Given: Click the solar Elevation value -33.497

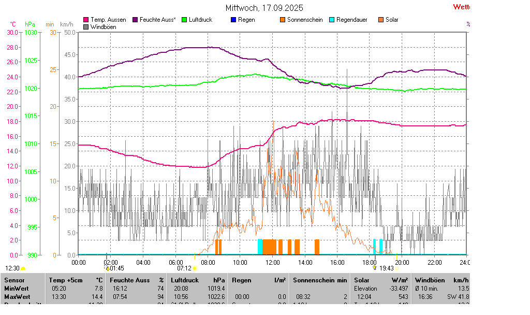Looking at the screenshot, I should click(x=399, y=289).
